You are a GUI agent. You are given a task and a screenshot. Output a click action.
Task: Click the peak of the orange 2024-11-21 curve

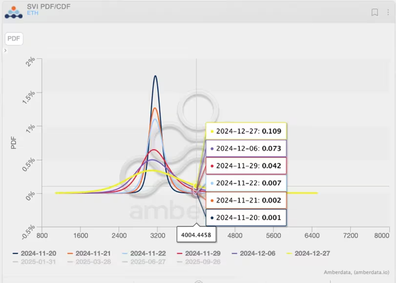[x=155, y=108]
